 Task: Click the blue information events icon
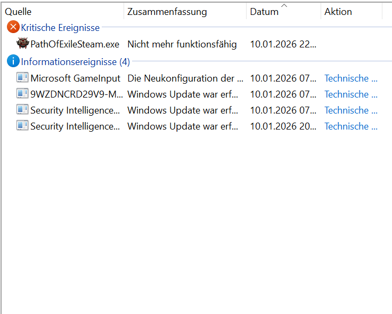click(x=13, y=62)
